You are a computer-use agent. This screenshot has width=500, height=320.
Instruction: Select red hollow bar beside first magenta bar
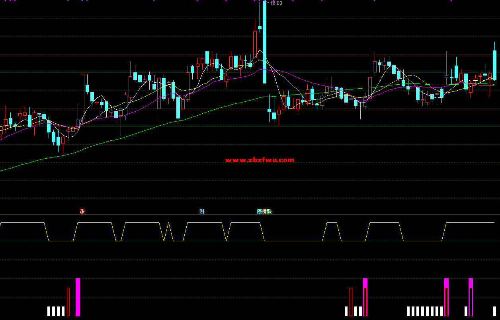tap(68, 302)
